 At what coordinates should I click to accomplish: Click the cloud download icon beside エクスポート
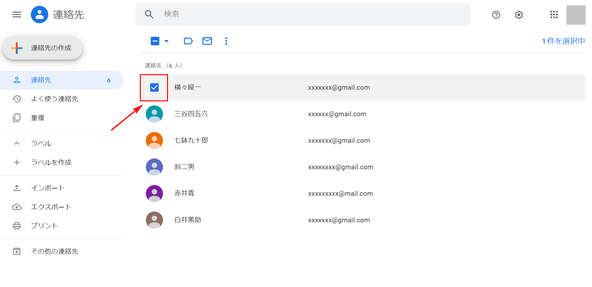[x=17, y=207]
